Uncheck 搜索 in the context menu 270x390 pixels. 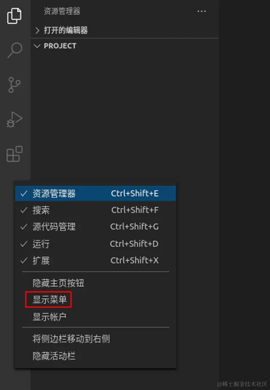[95, 210]
